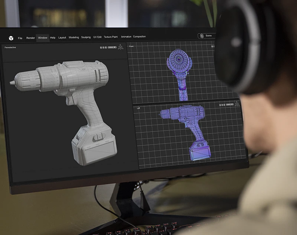
Task: Click the Perspective viewport label
Action: 10,48
